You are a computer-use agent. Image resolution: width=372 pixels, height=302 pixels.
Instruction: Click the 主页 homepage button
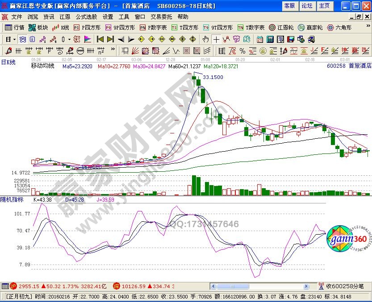[x=324, y=6]
